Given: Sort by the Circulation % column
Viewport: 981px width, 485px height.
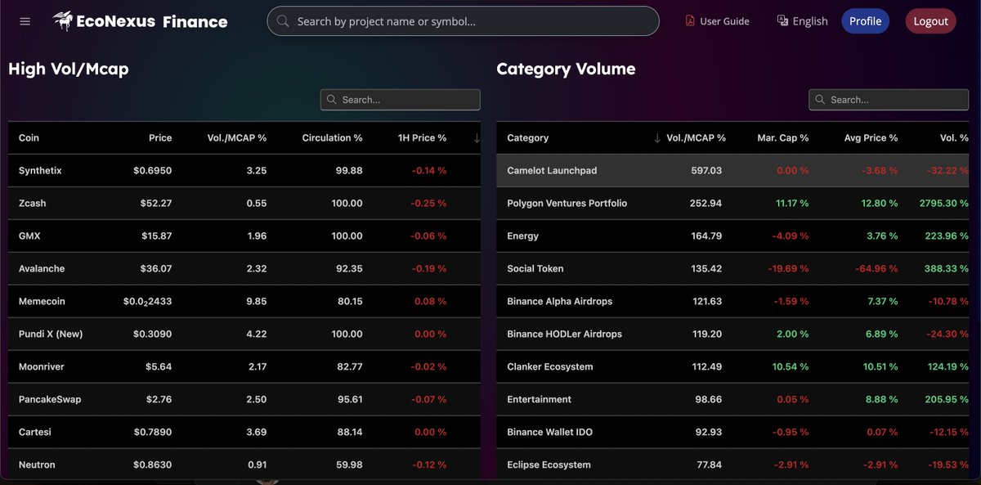Looking at the screenshot, I should point(332,137).
